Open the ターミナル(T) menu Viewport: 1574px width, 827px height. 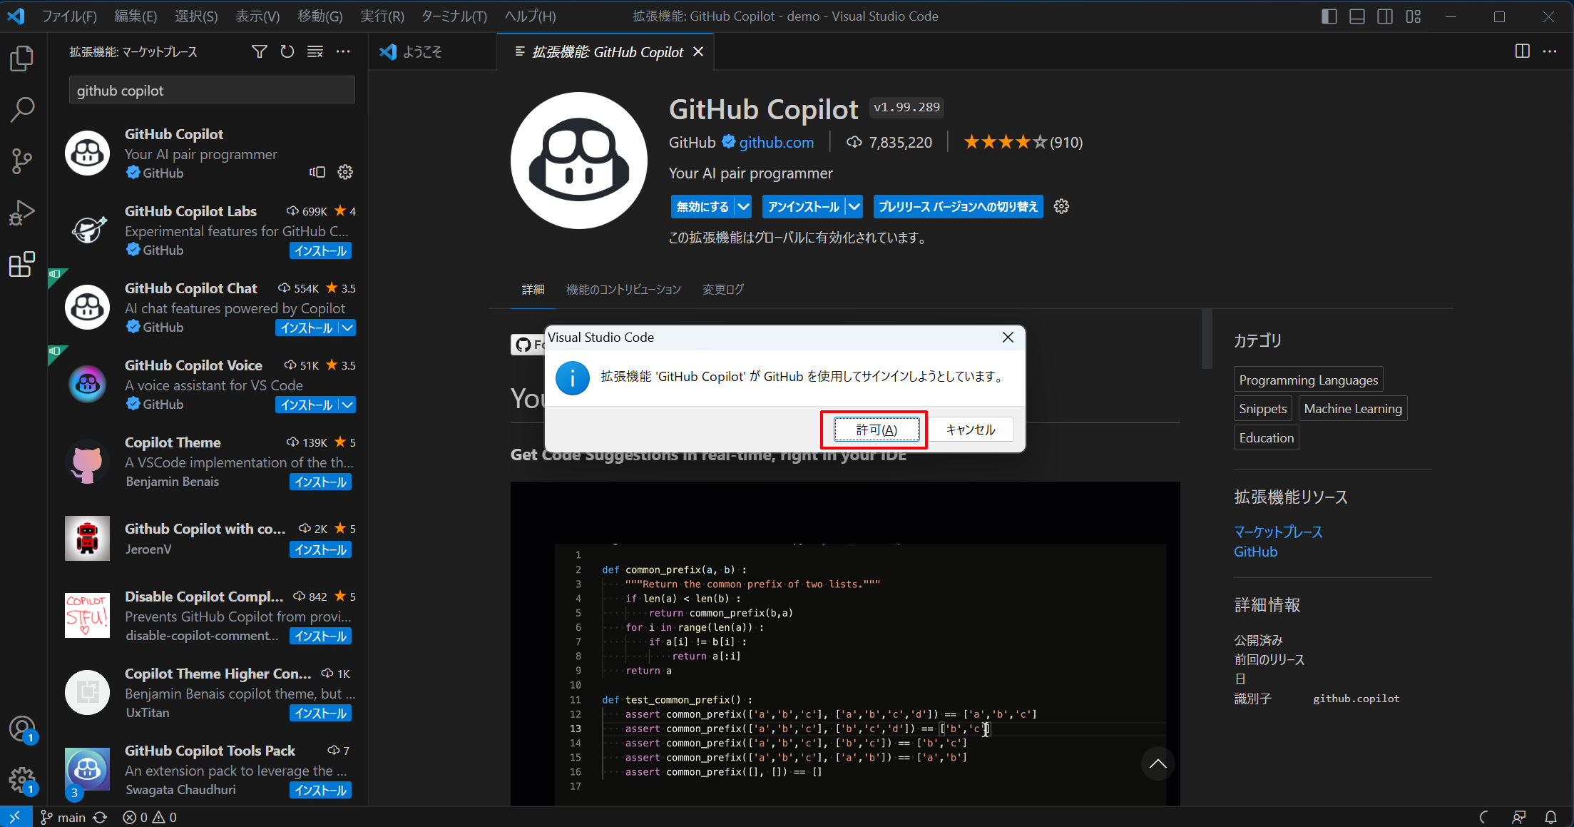click(x=454, y=16)
